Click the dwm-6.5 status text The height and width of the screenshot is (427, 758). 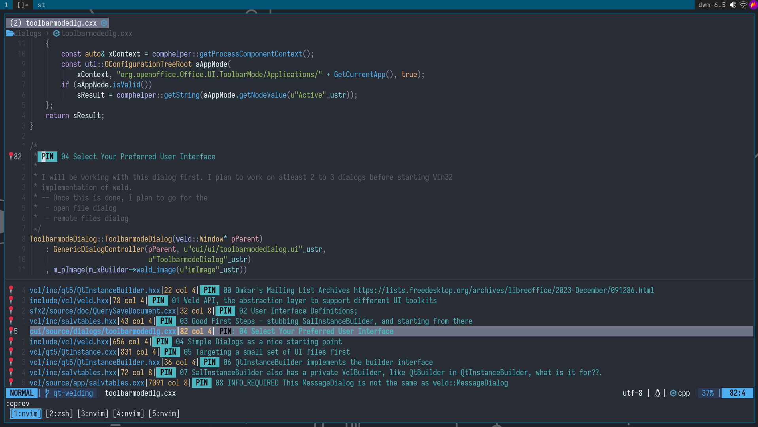click(712, 5)
